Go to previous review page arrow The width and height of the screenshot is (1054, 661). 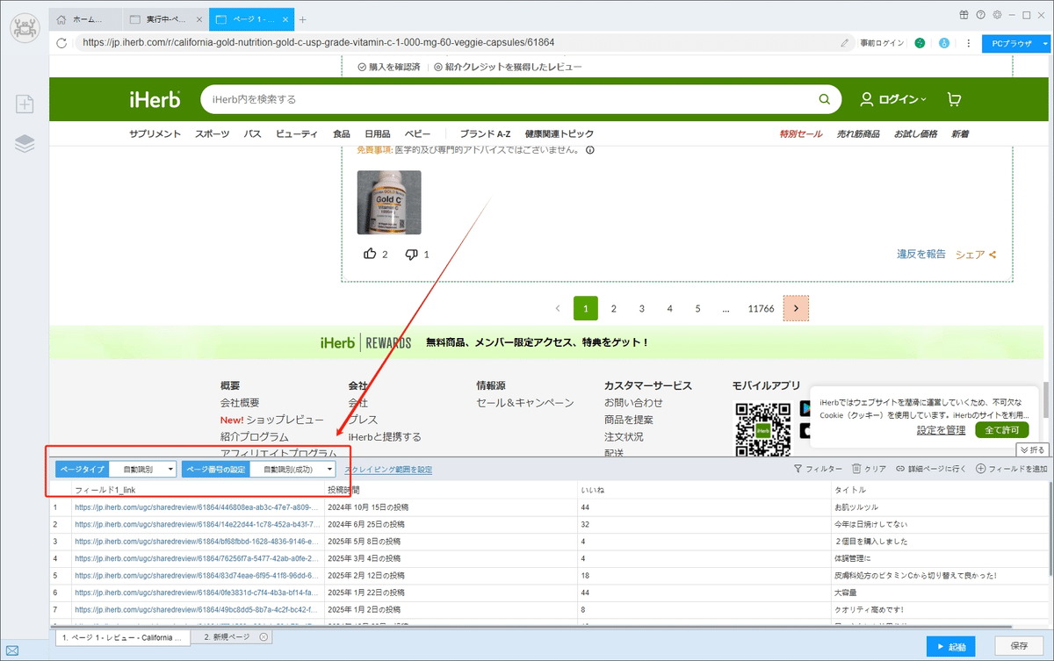558,308
